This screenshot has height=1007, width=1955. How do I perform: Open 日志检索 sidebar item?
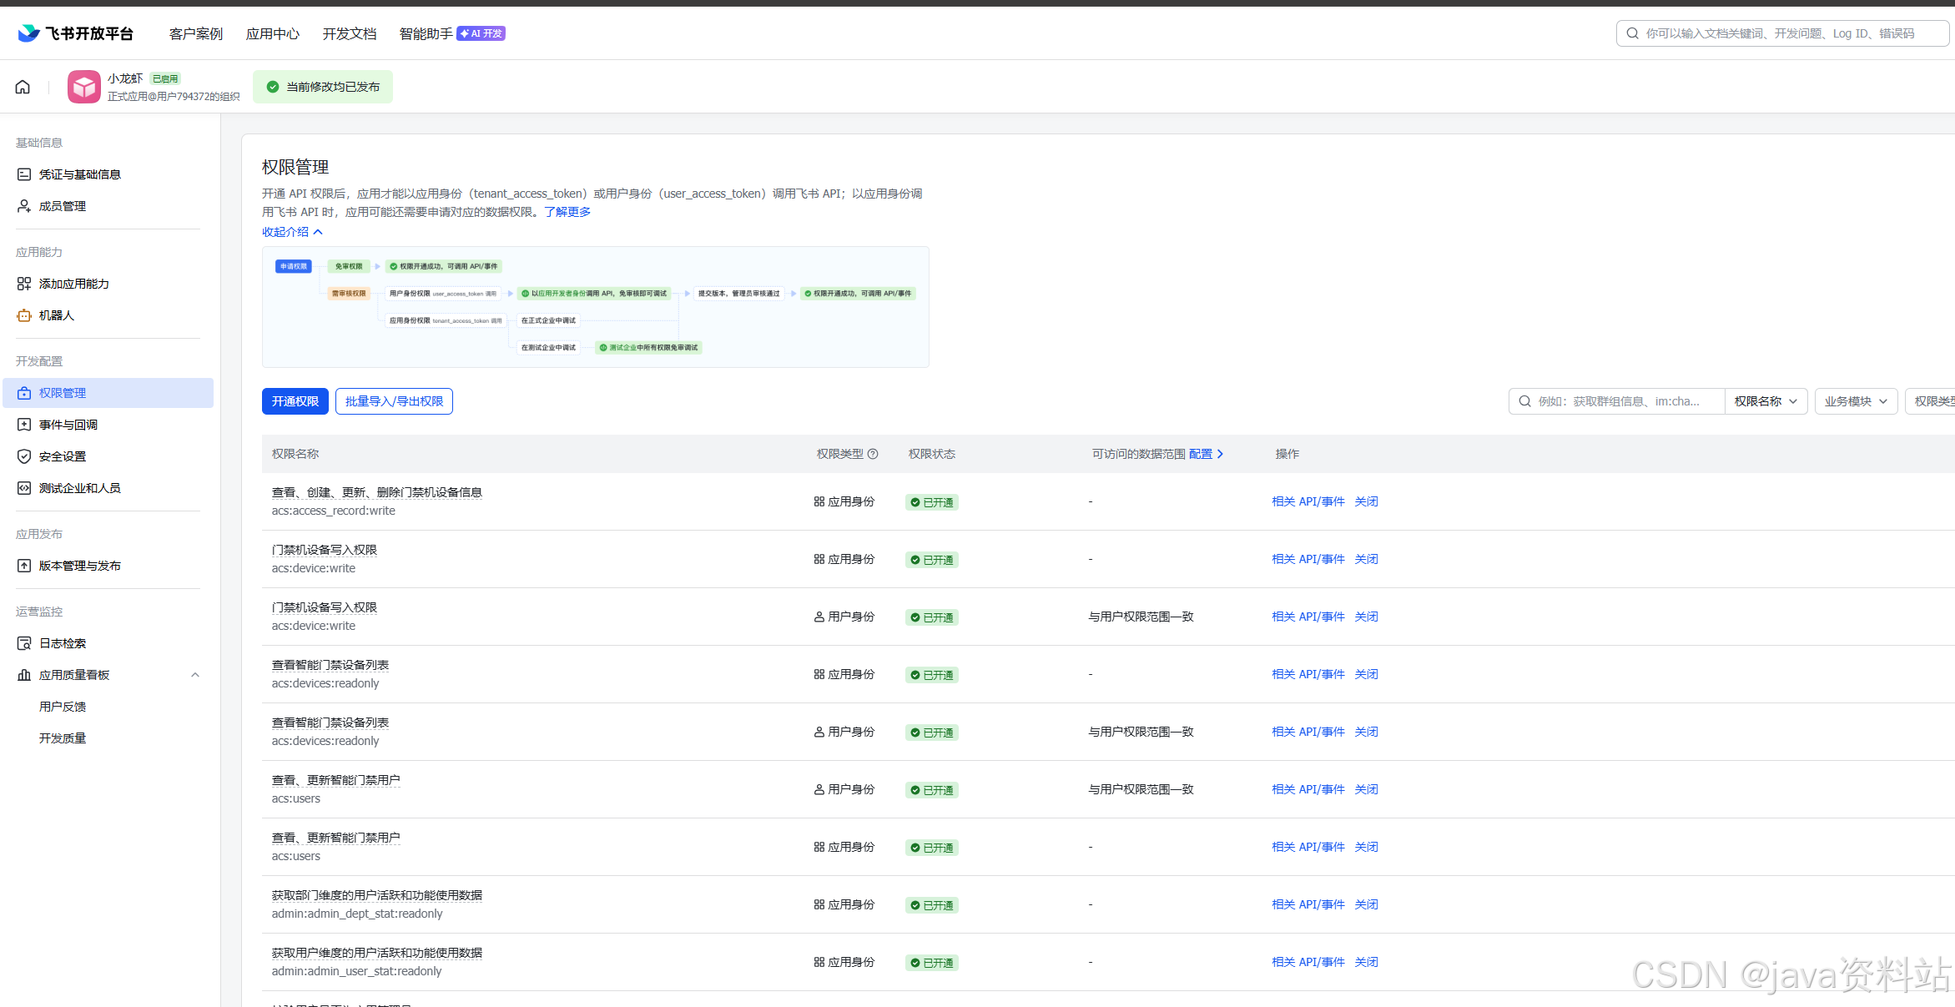63,643
